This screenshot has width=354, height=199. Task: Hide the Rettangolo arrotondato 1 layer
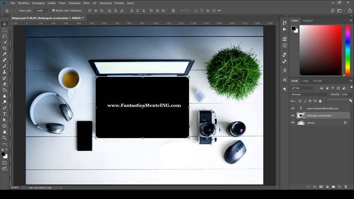(x=293, y=116)
